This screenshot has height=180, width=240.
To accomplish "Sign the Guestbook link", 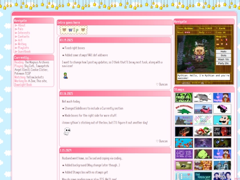I will [x=24, y=52].
